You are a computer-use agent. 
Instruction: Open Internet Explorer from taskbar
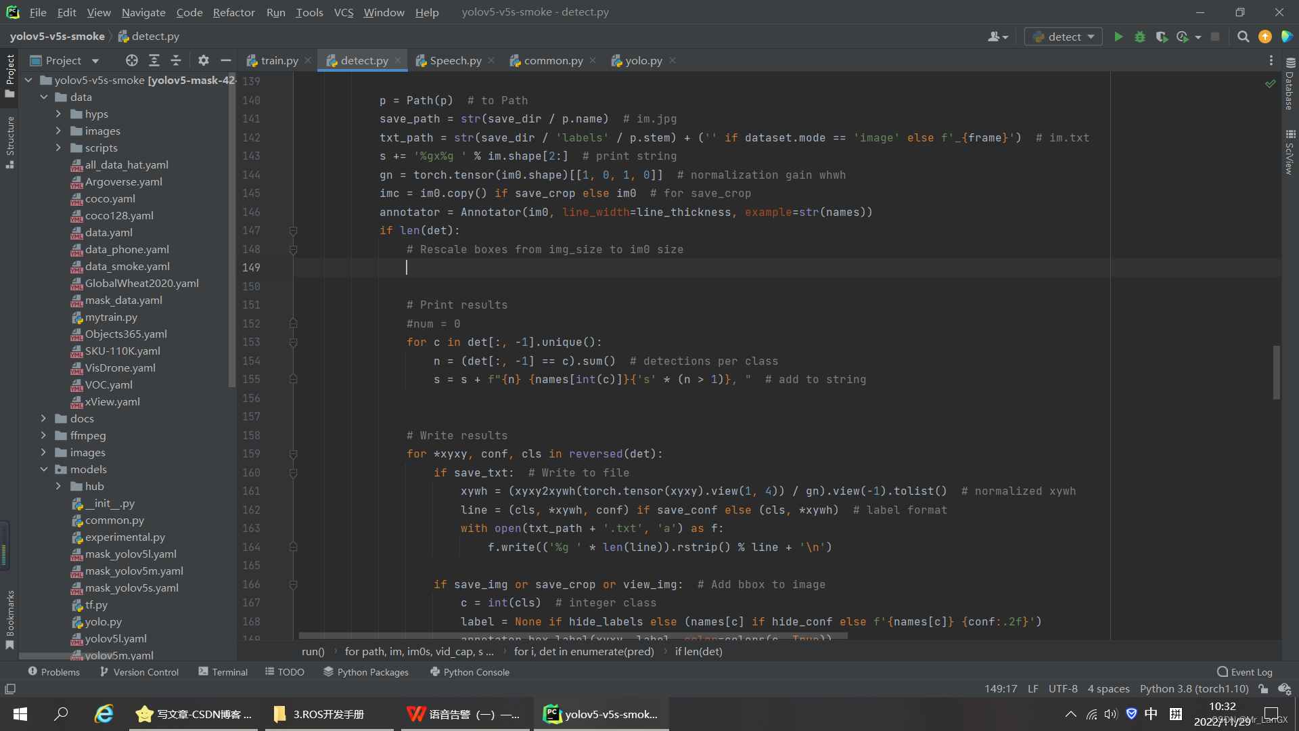[104, 714]
